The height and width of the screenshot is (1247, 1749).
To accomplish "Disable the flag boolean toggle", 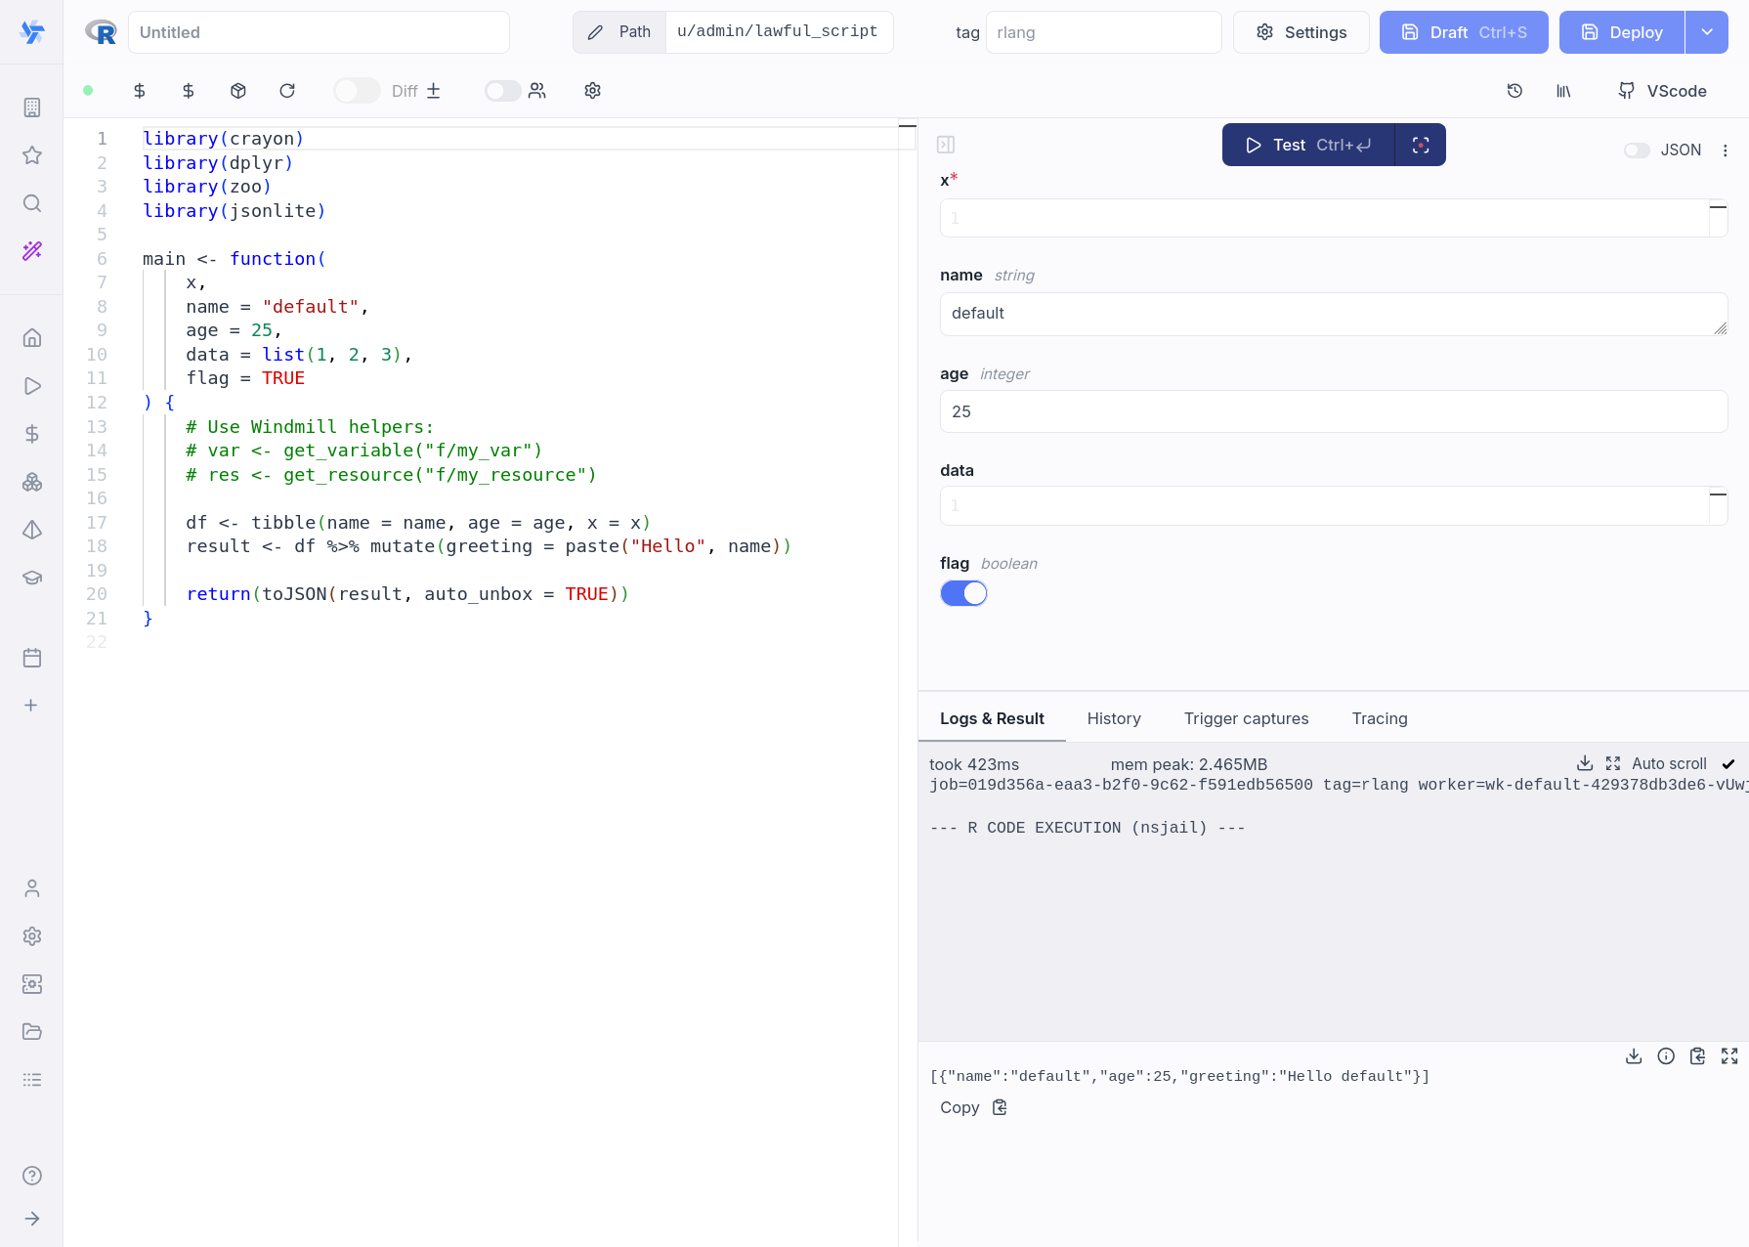I will tap(963, 593).
